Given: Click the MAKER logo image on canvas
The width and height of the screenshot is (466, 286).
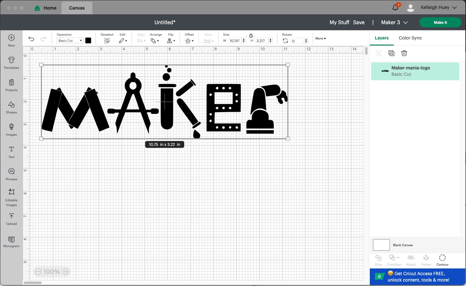Looking at the screenshot, I should coord(165,102).
